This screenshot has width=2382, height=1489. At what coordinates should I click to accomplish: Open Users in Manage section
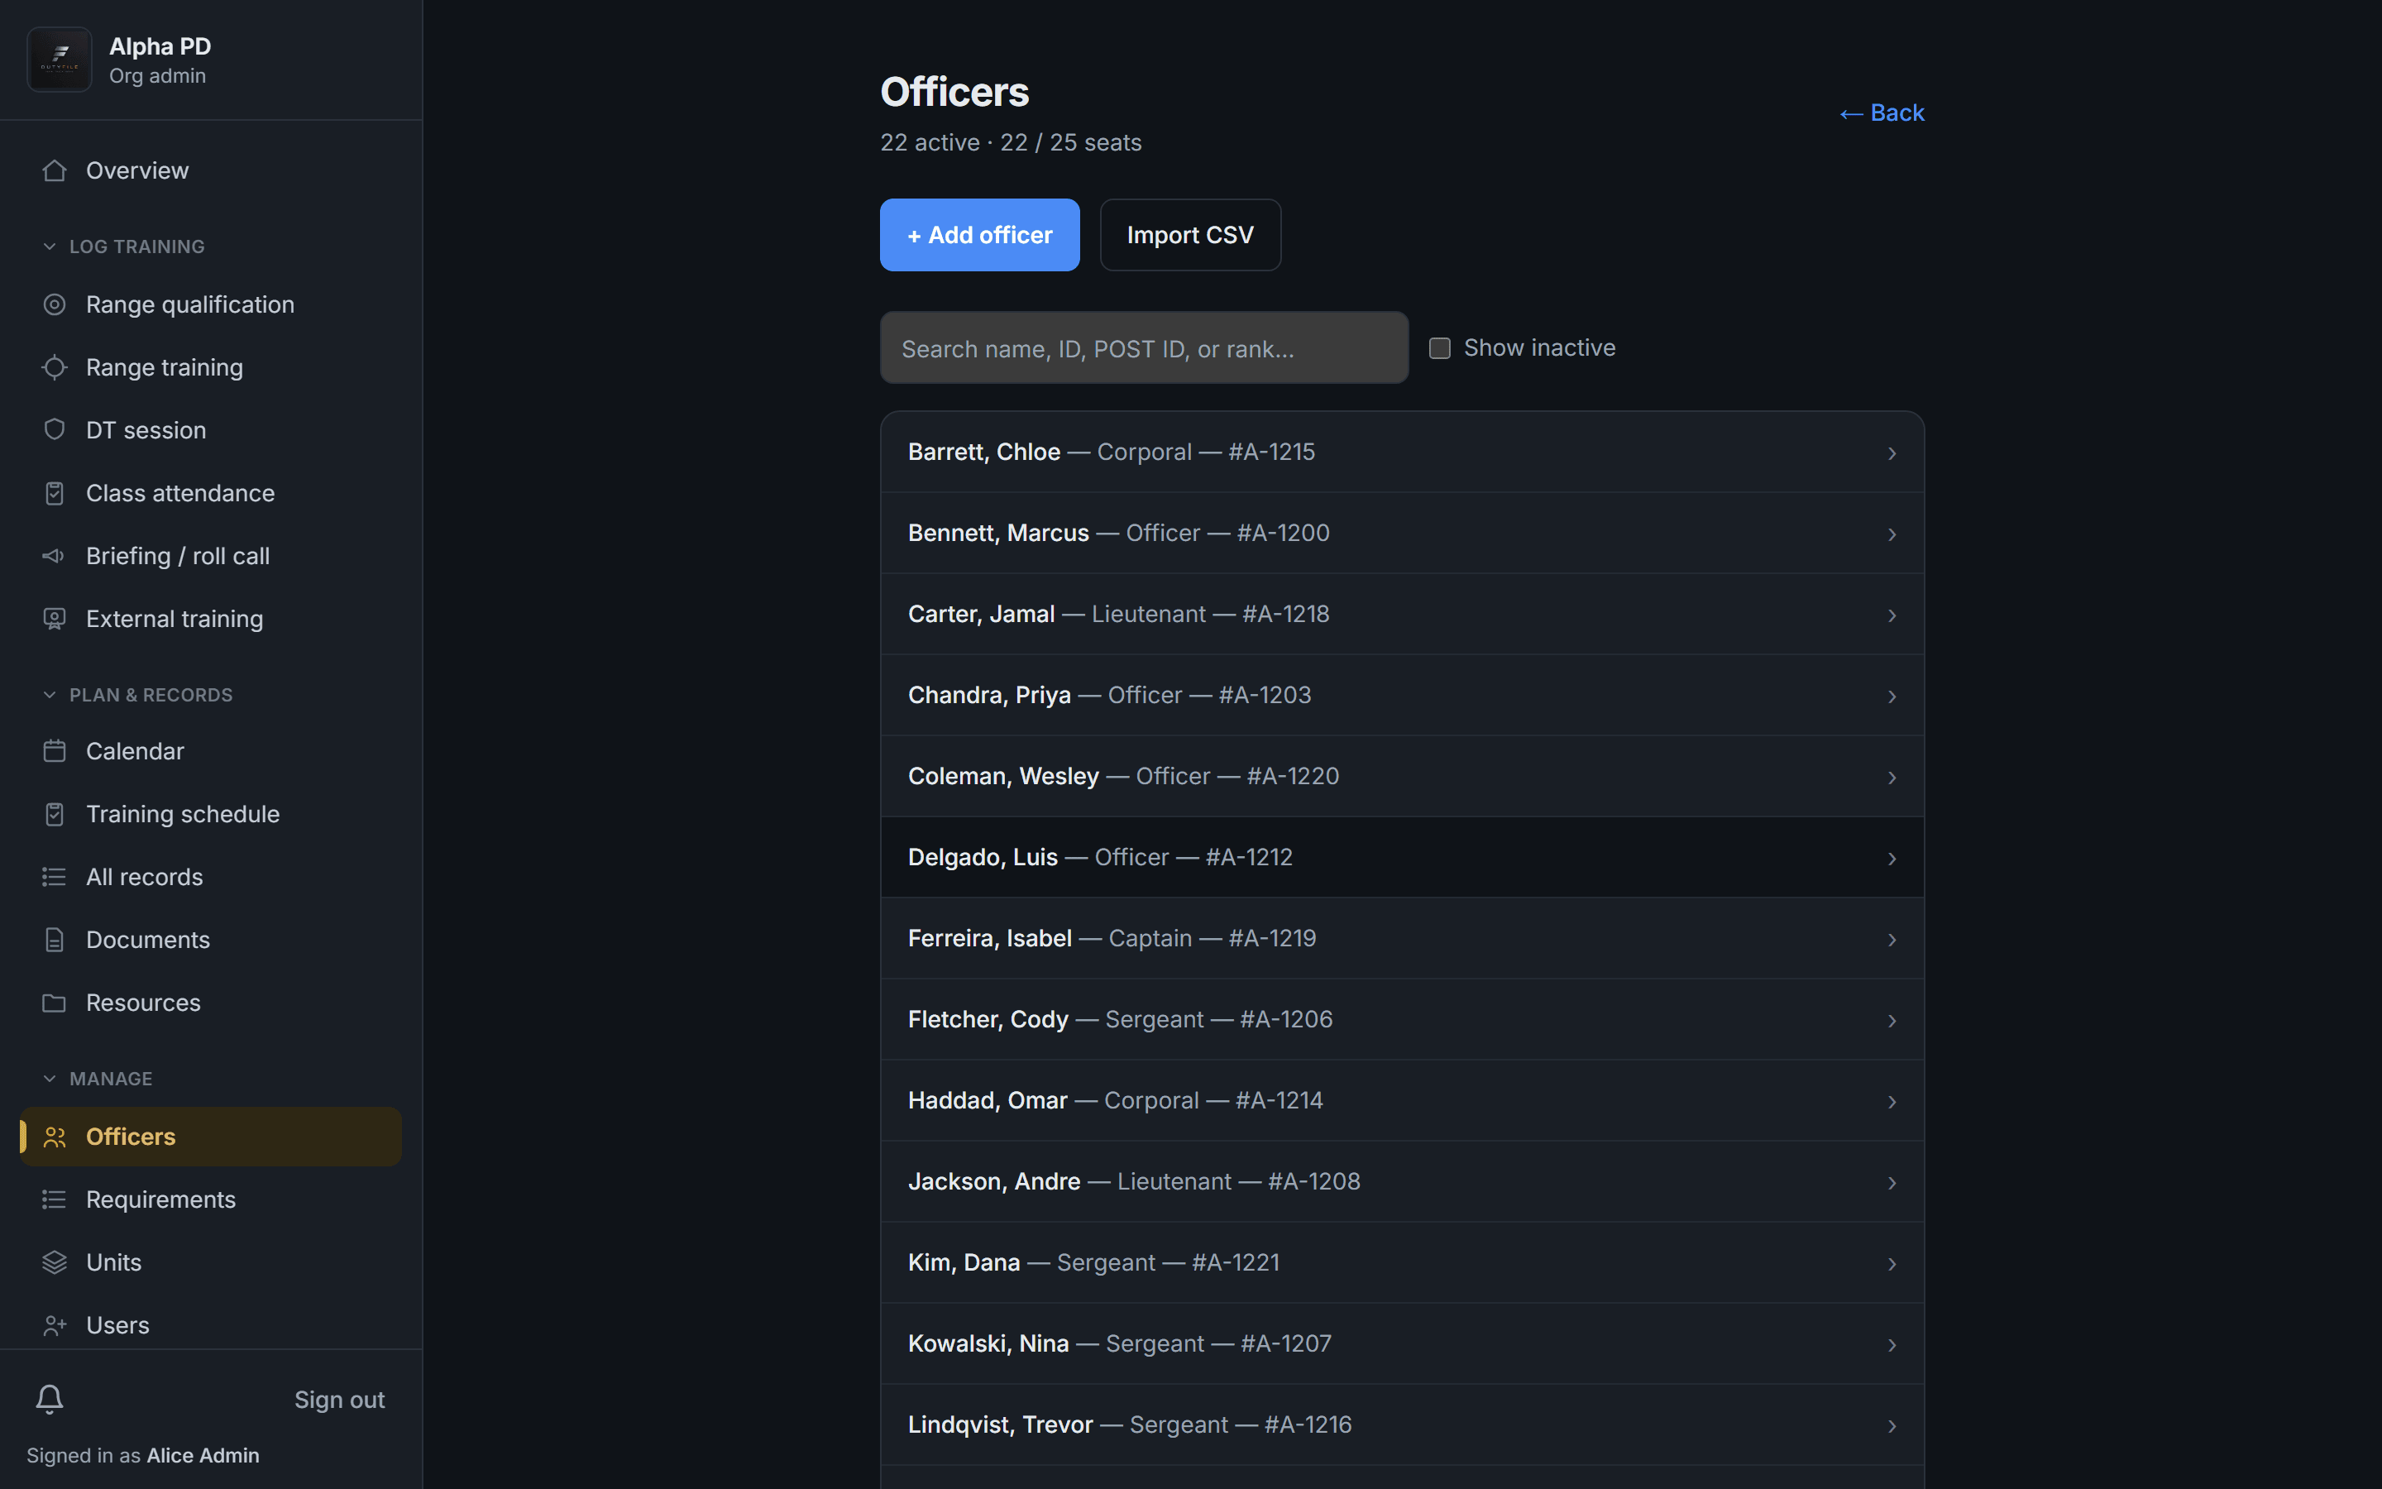coord(211,1325)
